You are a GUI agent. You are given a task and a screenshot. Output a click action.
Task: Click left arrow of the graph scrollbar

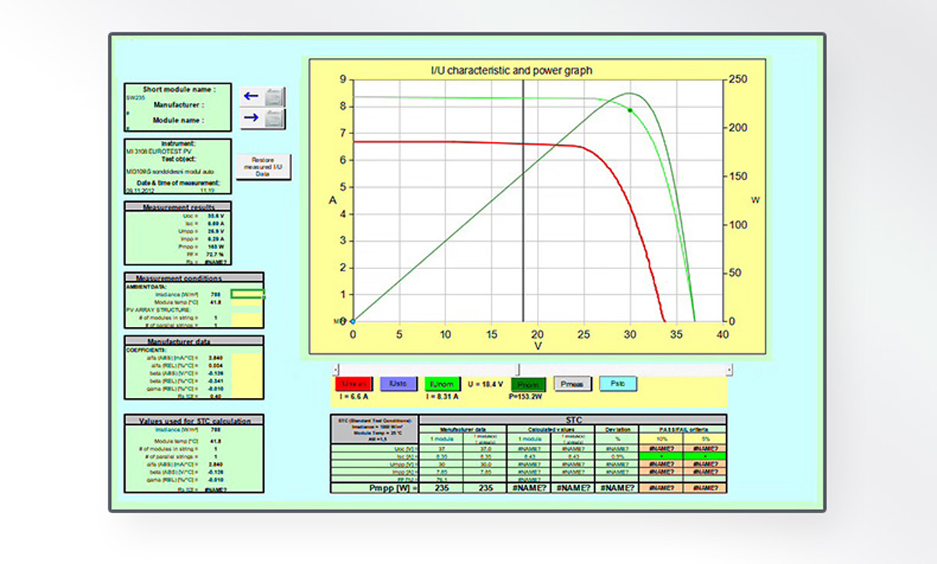click(x=336, y=369)
